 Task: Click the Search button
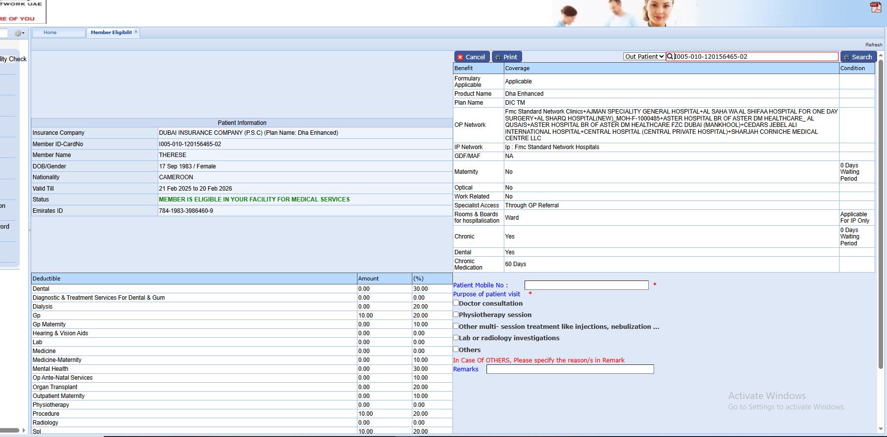(858, 57)
